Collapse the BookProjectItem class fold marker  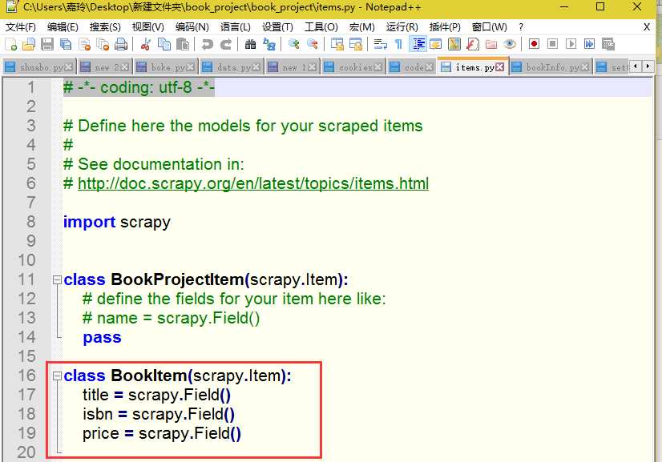pyautogui.click(x=57, y=279)
